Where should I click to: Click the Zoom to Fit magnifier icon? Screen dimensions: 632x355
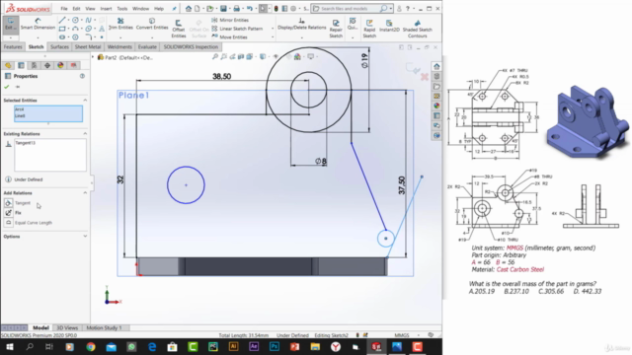(x=215, y=57)
